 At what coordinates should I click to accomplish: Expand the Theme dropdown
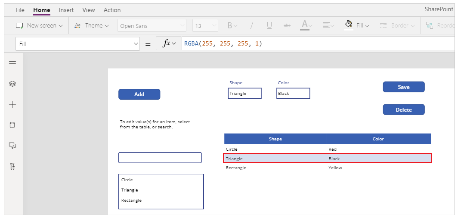(x=107, y=26)
